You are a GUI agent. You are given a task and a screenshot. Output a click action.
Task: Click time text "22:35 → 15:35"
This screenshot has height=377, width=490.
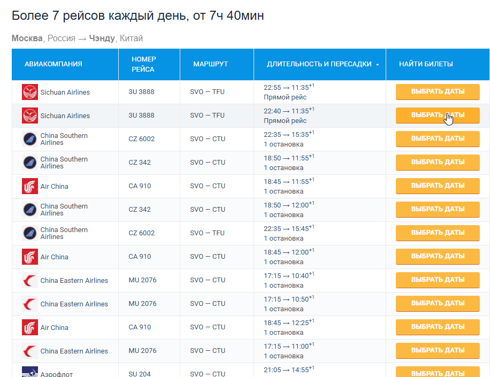(286, 135)
